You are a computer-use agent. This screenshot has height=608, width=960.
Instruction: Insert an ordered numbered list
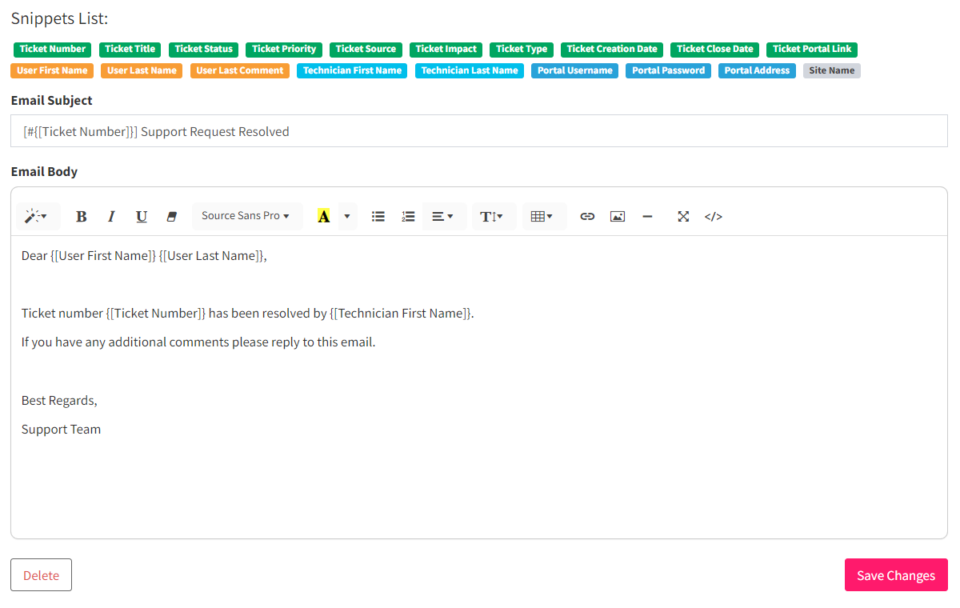(x=408, y=216)
